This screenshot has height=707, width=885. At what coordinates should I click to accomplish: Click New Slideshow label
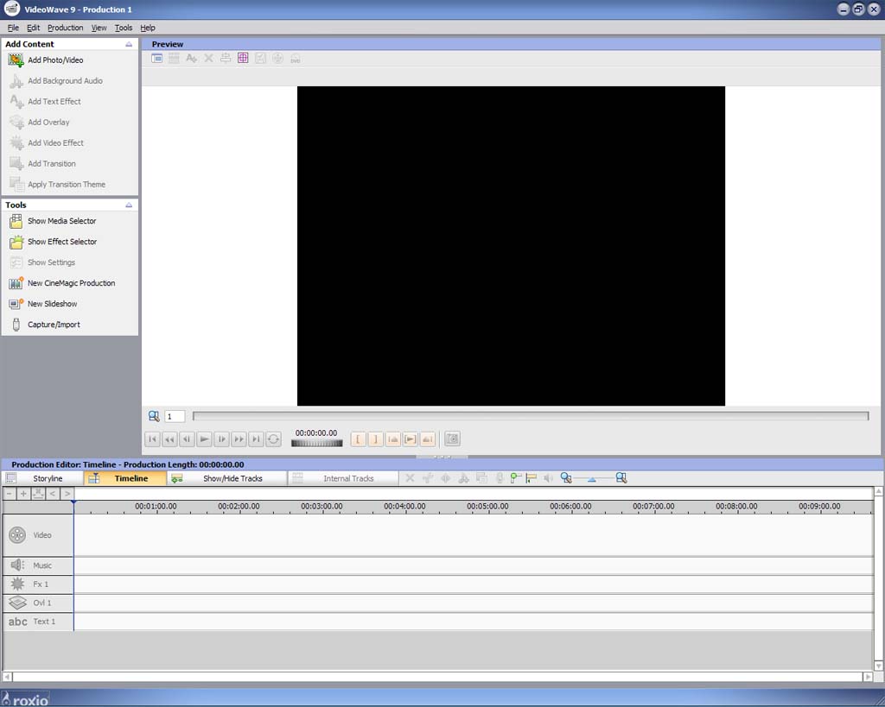point(53,304)
